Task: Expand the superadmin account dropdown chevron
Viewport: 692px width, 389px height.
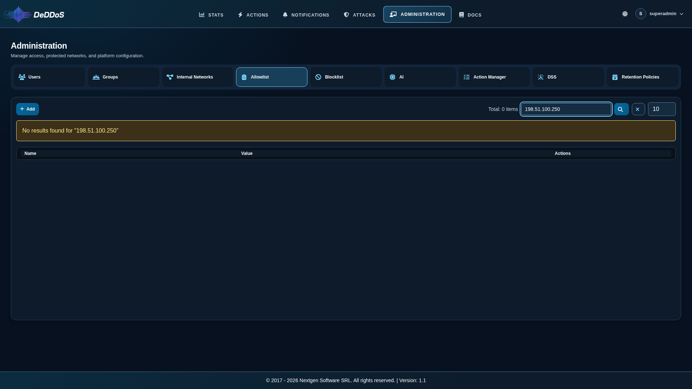Action: coord(681,14)
